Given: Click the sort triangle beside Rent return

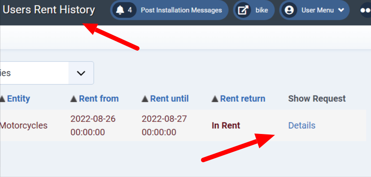Looking at the screenshot, I should click(215, 99).
